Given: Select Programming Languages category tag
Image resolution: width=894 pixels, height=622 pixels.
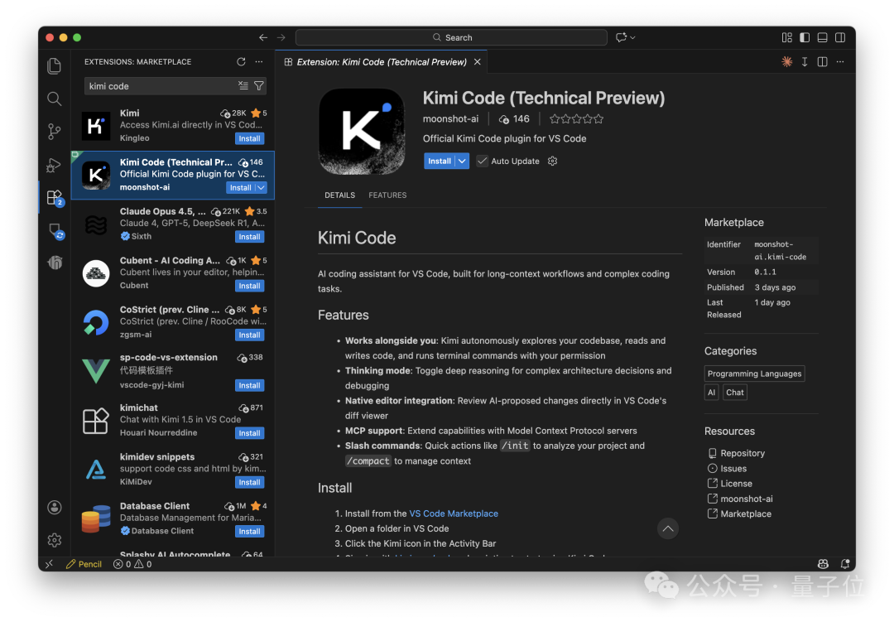Looking at the screenshot, I should click(754, 374).
